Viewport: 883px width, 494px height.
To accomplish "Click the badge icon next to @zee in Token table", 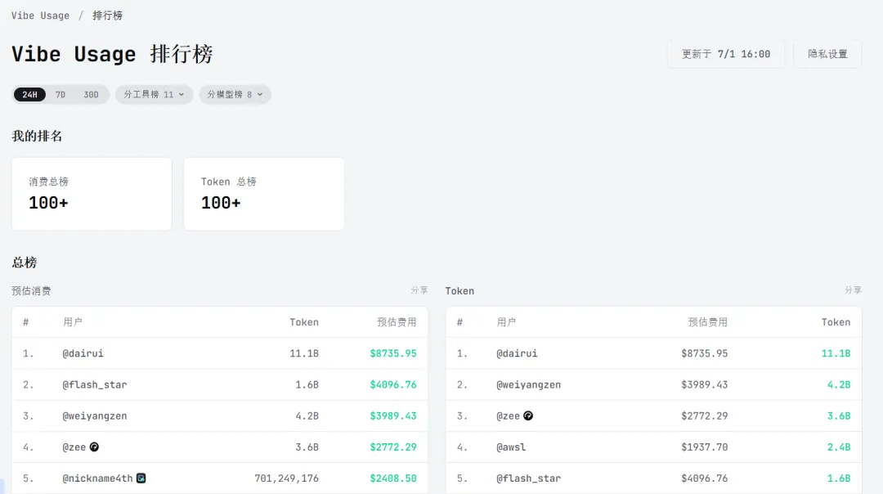I will 527,415.
